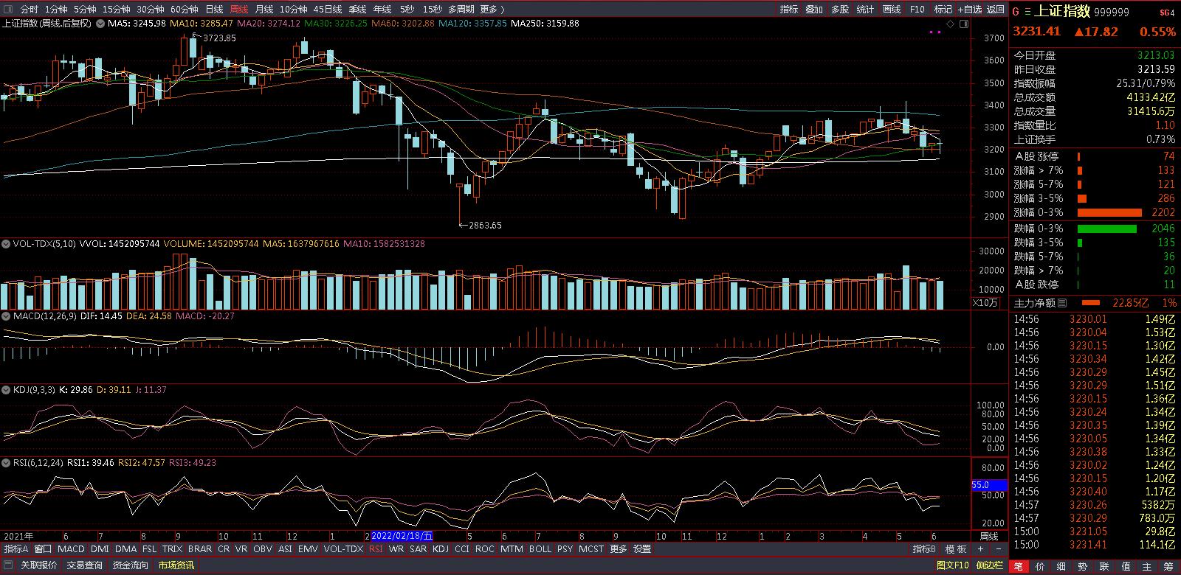This screenshot has height=575, width=1181.
Task: Click the 主力净额 detail icon
Action: click(x=1062, y=303)
